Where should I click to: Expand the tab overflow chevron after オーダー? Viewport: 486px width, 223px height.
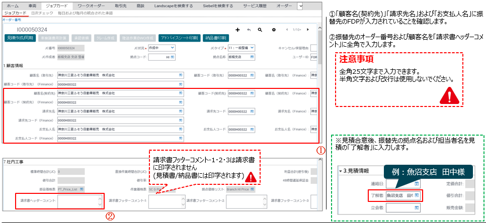coord(300,6)
